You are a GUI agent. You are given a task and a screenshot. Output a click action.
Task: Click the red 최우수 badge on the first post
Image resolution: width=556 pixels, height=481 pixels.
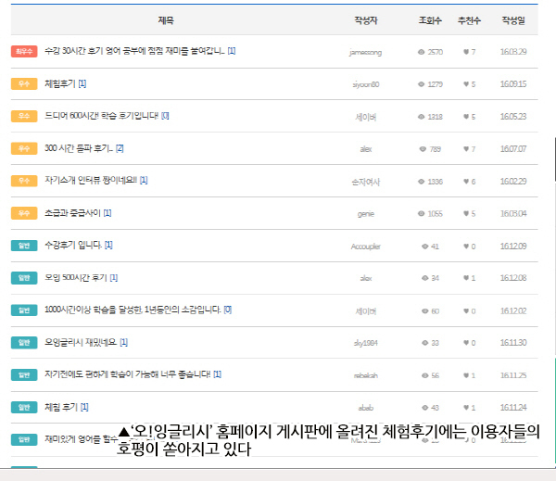24,51
